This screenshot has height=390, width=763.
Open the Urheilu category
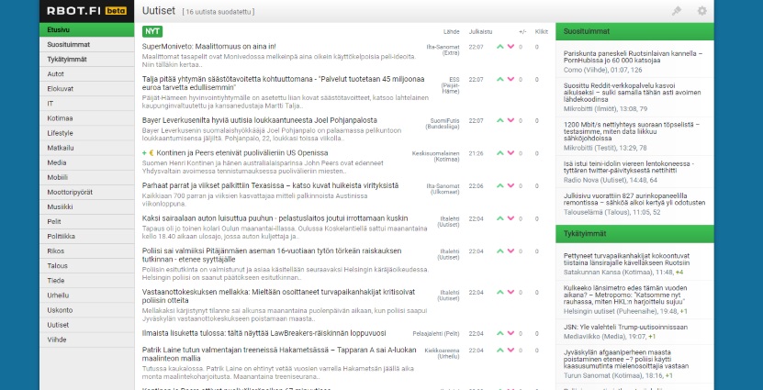click(x=86, y=295)
